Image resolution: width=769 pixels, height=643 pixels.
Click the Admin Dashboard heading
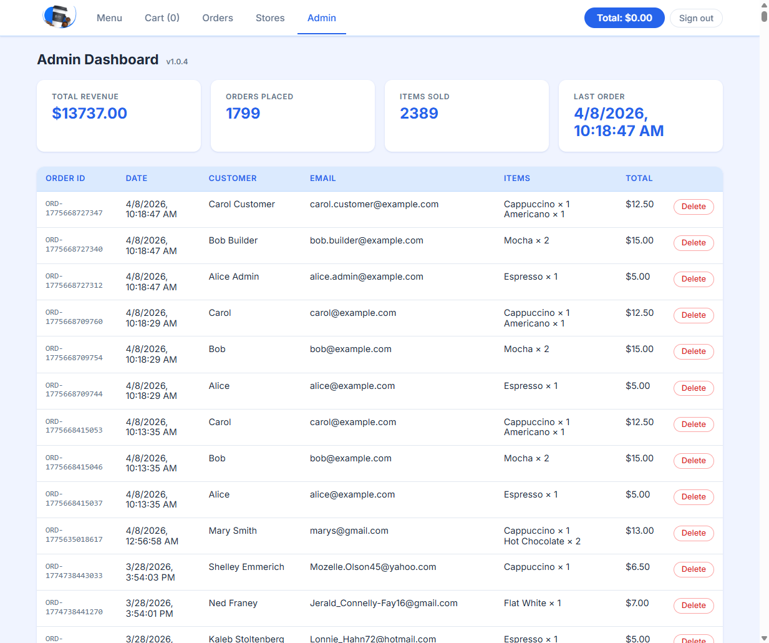click(98, 59)
